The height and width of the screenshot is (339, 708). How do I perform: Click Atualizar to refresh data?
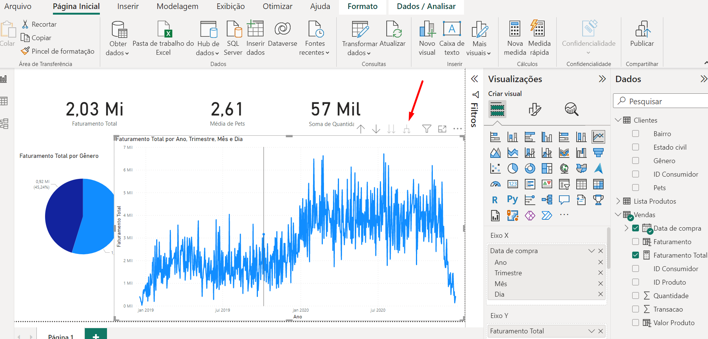pyautogui.click(x=392, y=34)
